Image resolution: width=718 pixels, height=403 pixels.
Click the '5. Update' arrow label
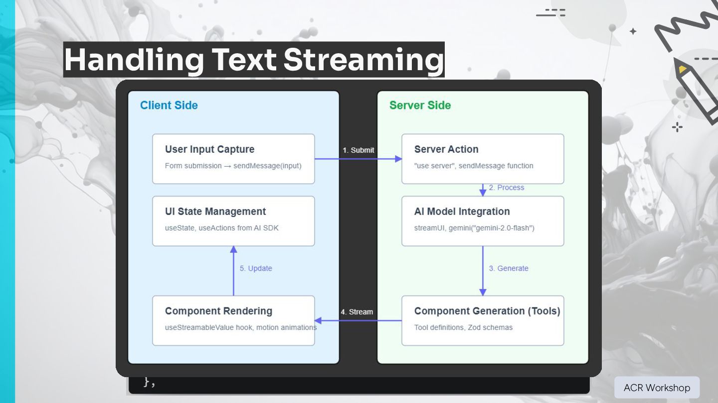(256, 268)
